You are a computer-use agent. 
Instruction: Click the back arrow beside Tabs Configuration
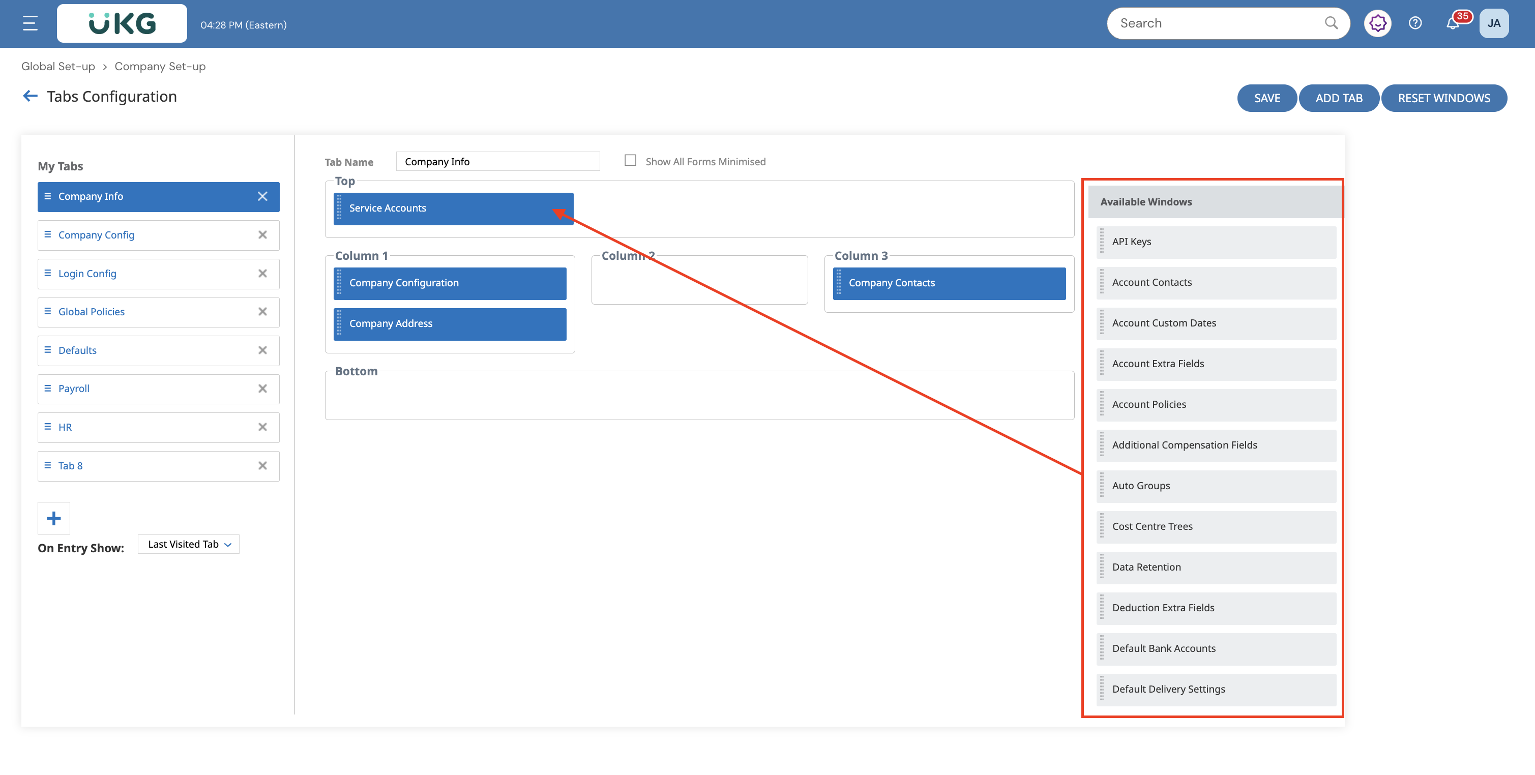coord(30,96)
